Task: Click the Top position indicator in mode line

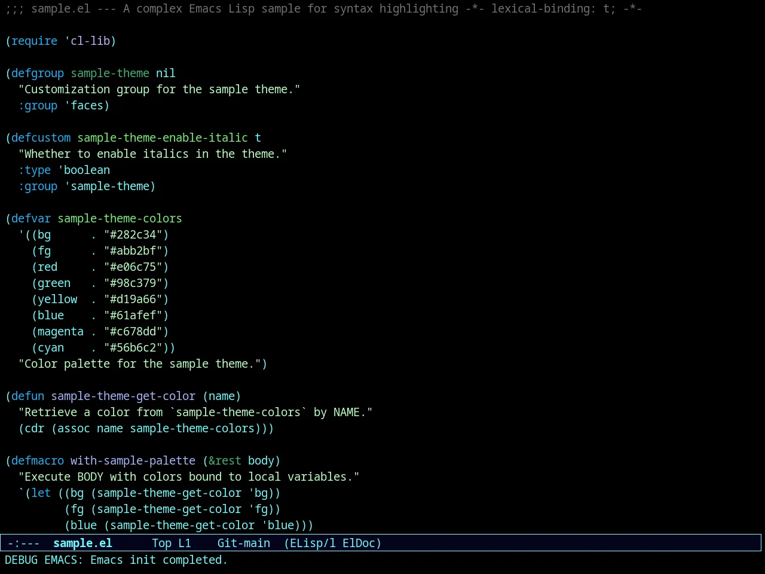Action: [x=161, y=543]
